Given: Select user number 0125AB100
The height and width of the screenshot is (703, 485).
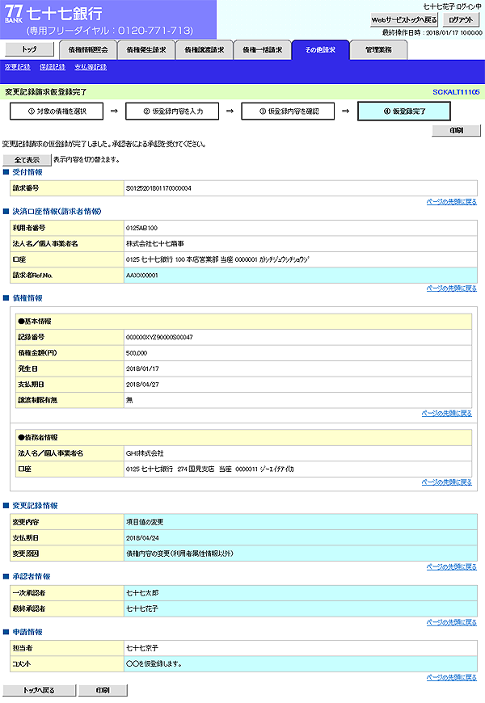Looking at the screenshot, I should tap(141, 228).
